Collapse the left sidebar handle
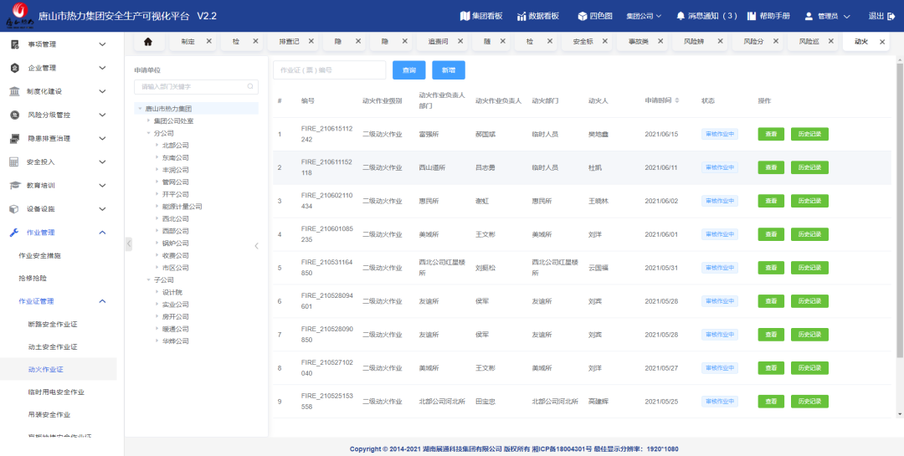The width and height of the screenshot is (904, 456). click(129, 243)
